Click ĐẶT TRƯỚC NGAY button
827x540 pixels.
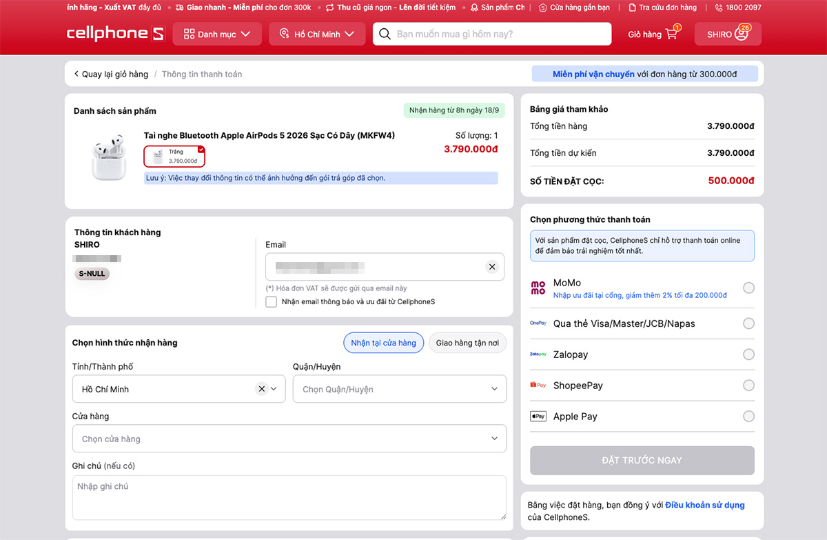click(x=642, y=460)
